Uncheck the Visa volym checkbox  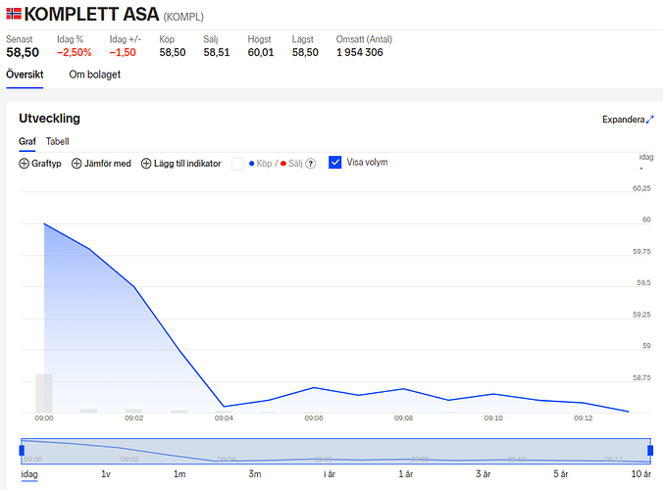tap(334, 163)
